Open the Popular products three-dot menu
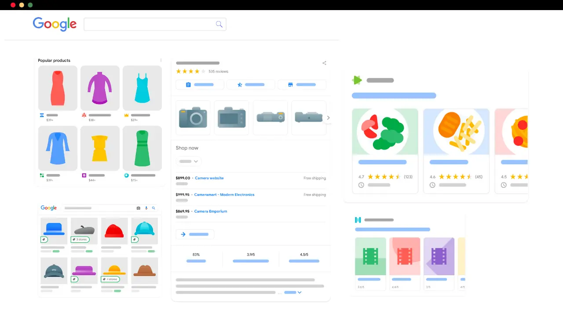 pos(161,61)
